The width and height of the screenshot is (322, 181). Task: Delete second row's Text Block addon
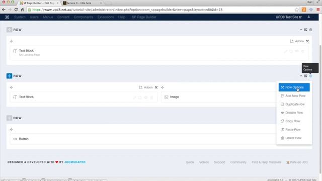[151, 98]
